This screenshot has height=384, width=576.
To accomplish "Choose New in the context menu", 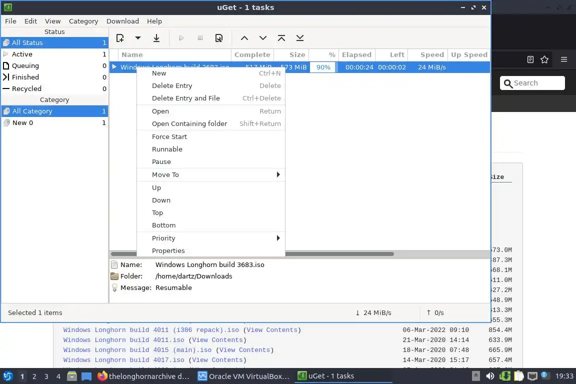I will (211, 73).
